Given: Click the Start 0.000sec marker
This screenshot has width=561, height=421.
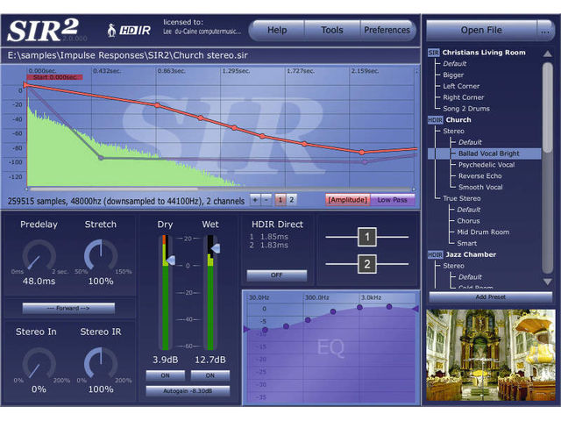Looking at the screenshot, I should pyautogui.click(x=54, y=77).
